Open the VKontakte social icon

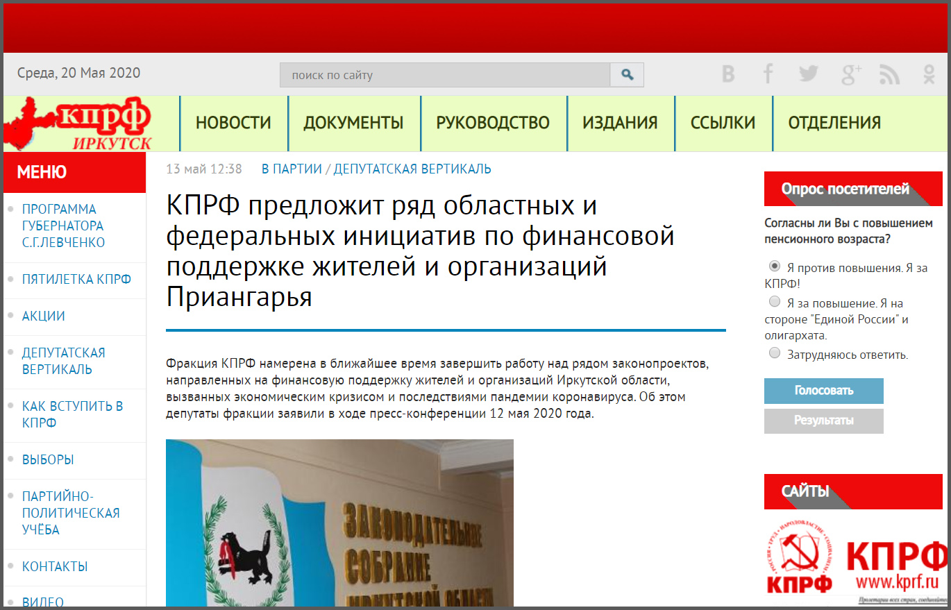727,74
